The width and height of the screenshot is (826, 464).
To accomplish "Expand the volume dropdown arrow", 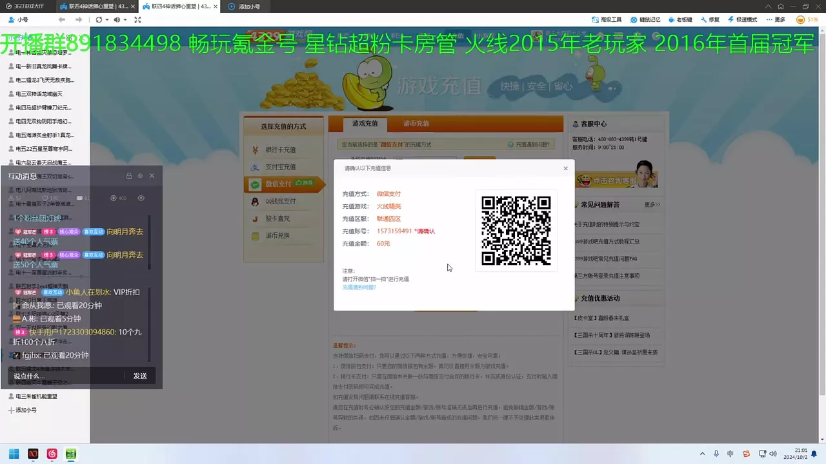I will tap(125, 19).
